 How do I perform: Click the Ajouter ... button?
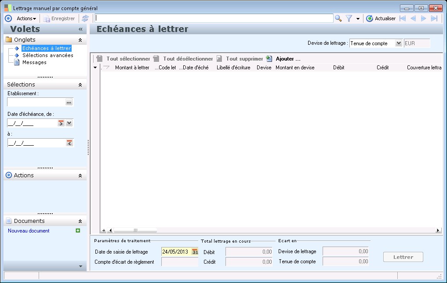283,59
